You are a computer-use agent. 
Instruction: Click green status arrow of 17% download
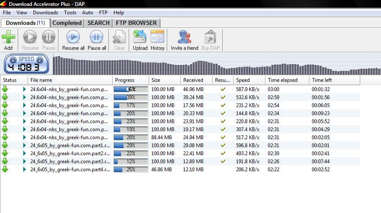click(x=5, y=105)
